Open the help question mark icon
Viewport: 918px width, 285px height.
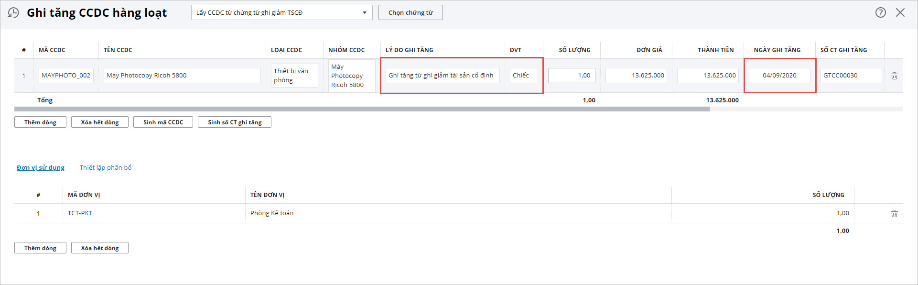[x=880, y=12]
